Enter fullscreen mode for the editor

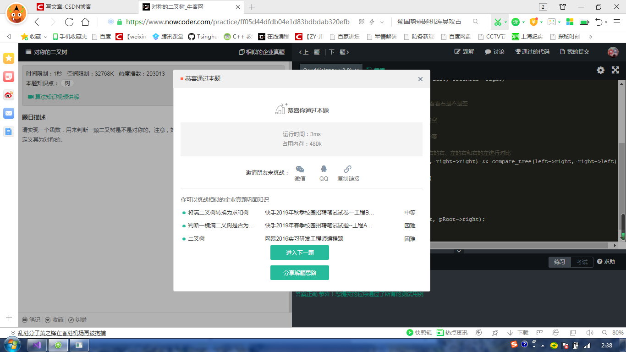(615, 70)
